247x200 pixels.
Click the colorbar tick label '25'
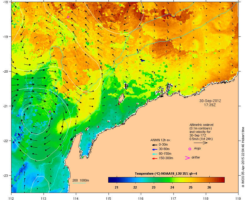(191, 187)
